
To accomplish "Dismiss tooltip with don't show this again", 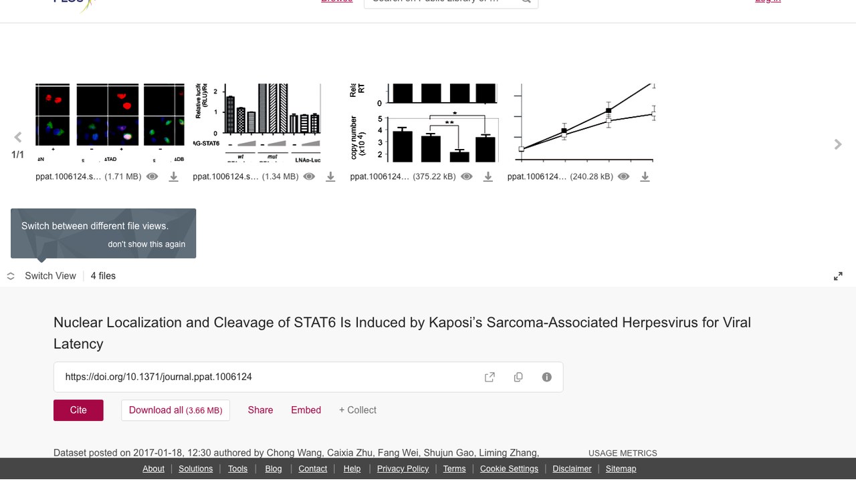I will tap(146, 244).
